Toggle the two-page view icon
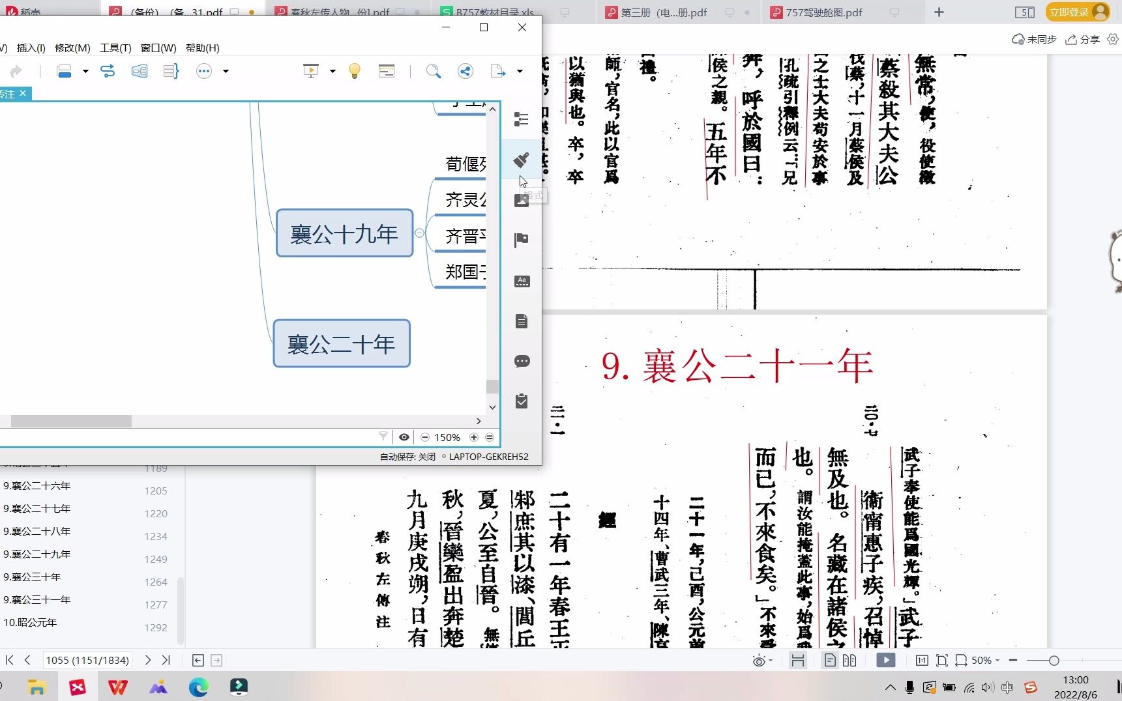This screenshot has width=1122, height=701. click(849, 661)
